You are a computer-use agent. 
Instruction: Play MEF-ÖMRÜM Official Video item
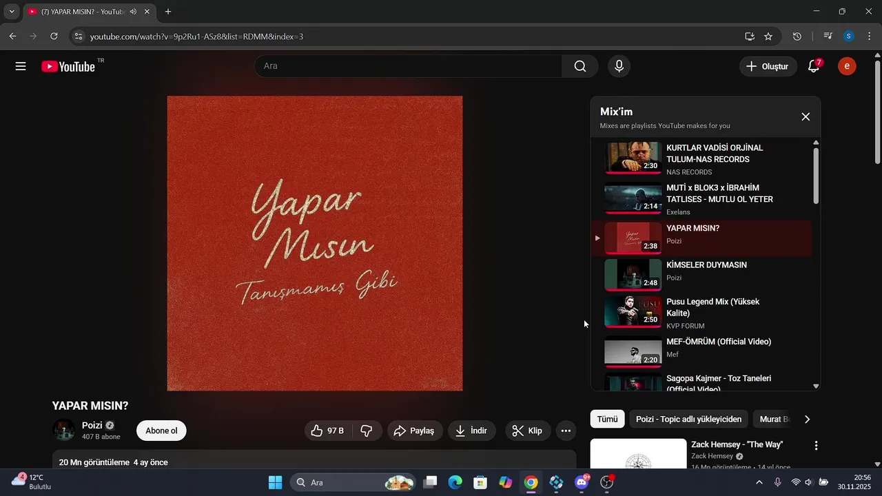[x=701, y=351]
